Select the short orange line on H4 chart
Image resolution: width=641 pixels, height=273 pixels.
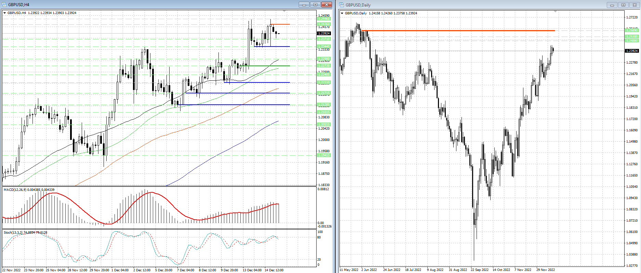click(x=280, y=24)
